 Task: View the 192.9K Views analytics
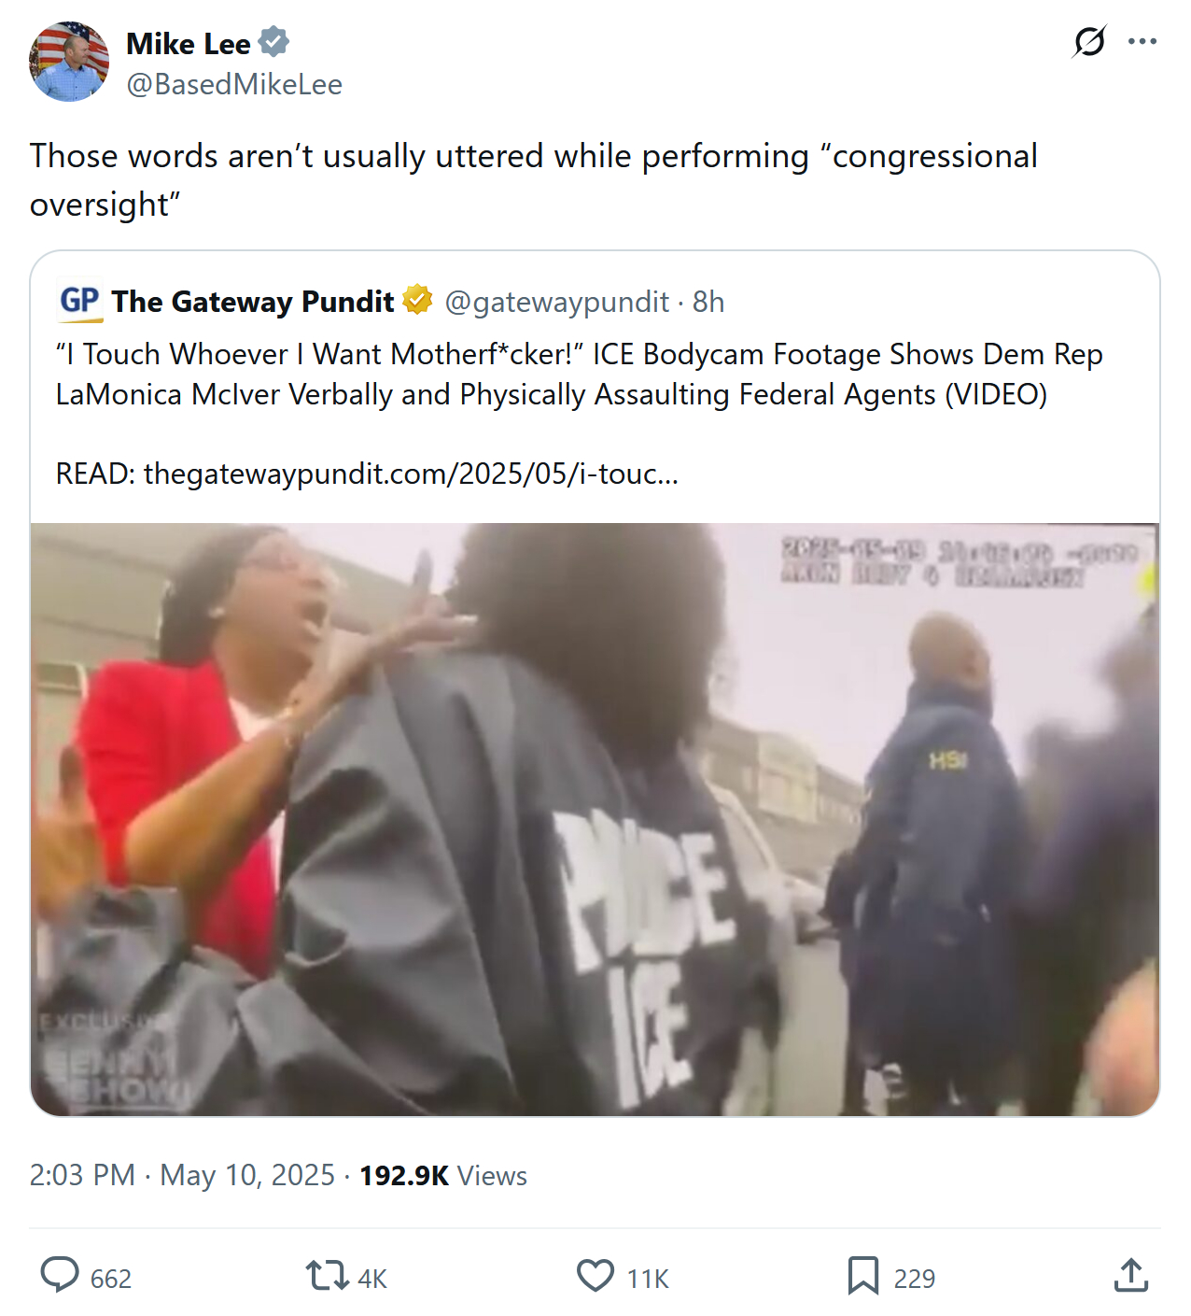click(443, 1175)
